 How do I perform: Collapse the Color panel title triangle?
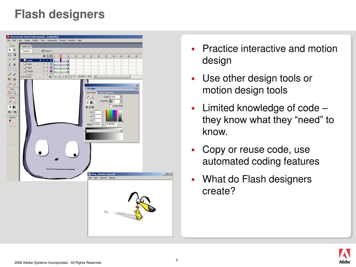click(88, 89)
